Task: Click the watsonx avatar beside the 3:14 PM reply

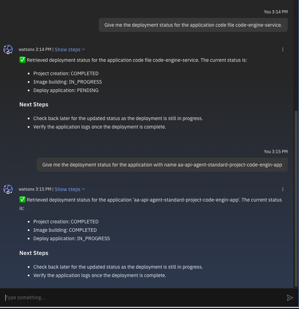Action: [x=8, y=50]
